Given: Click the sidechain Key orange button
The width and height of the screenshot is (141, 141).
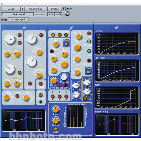Looking at the screenshot, I should 60,35.
